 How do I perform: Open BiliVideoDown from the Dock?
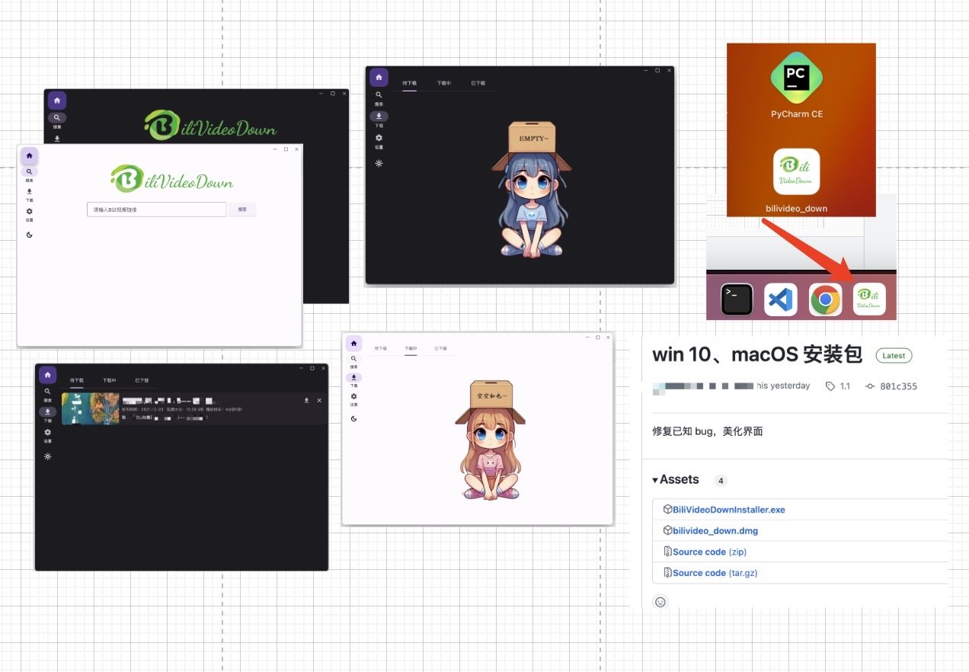point(869,299)
